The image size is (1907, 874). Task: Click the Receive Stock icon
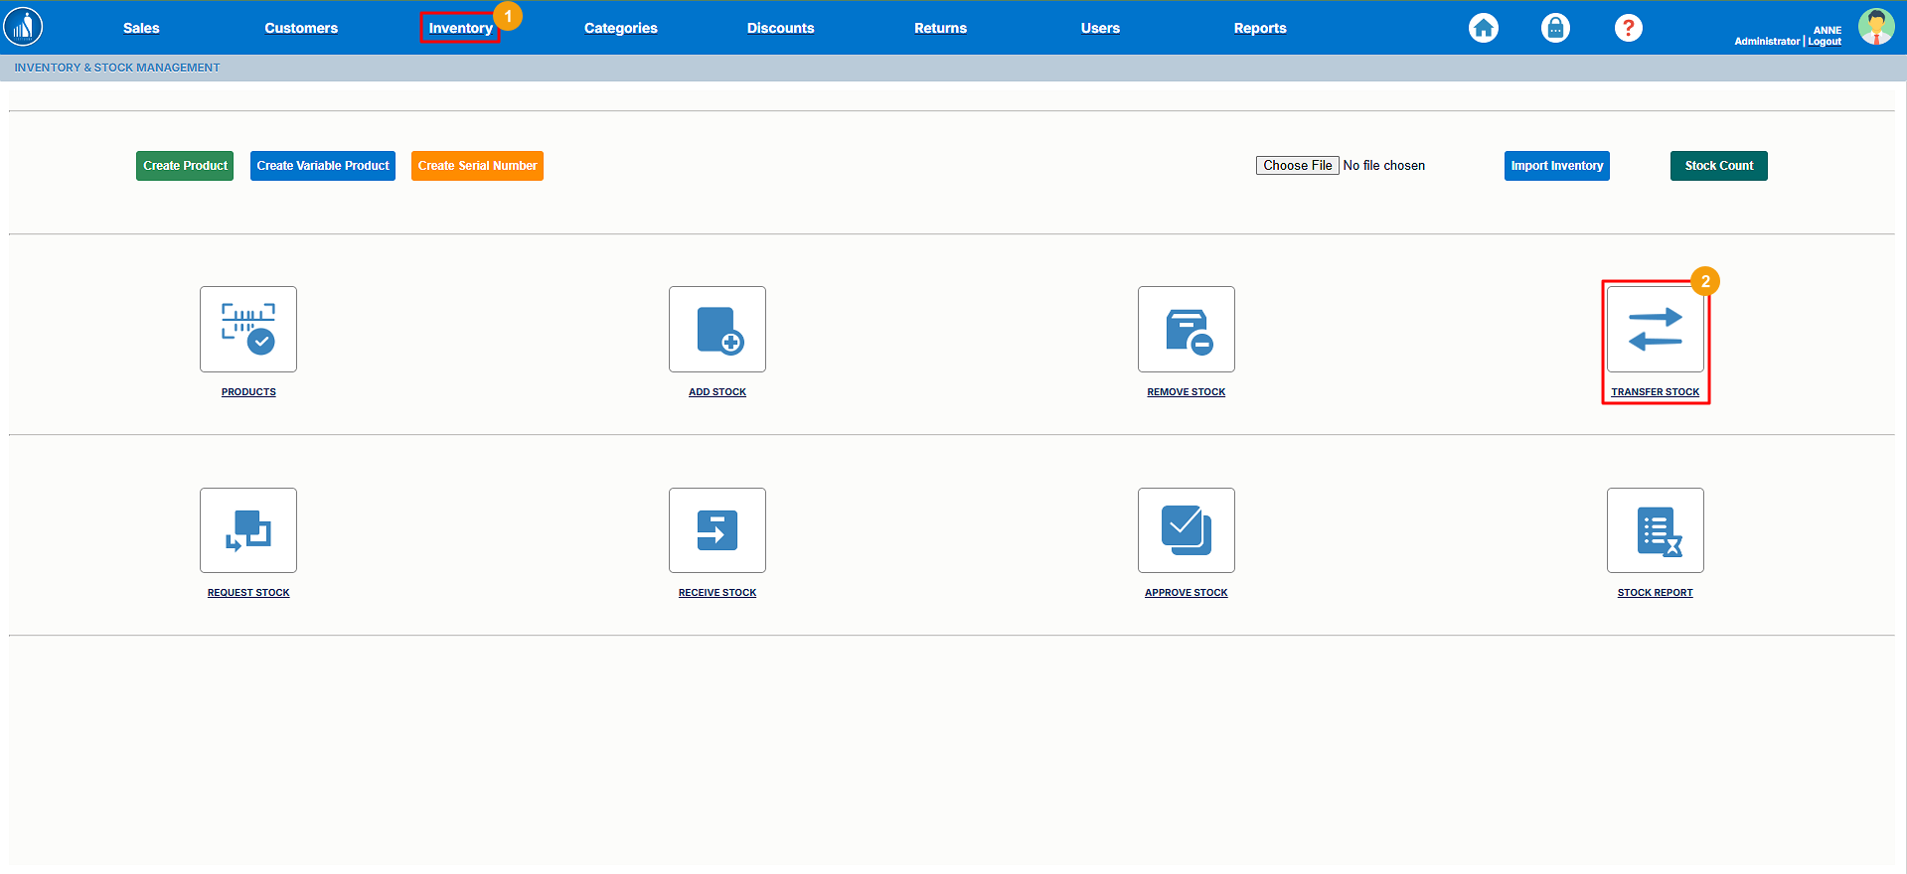click(717, 530)
